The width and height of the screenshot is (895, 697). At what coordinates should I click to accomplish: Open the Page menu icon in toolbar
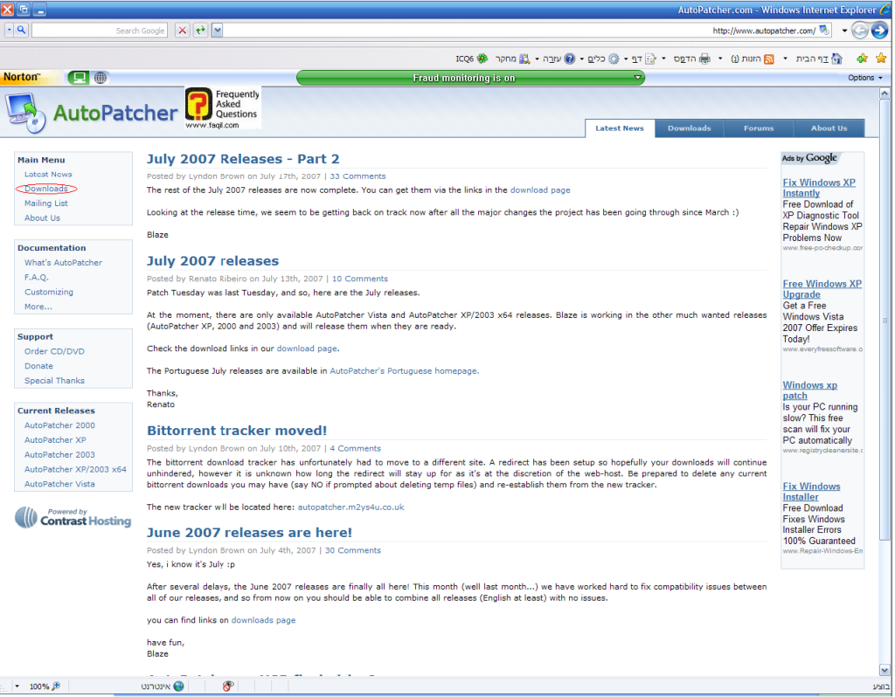pyautogui.click(x=650, y=59)
